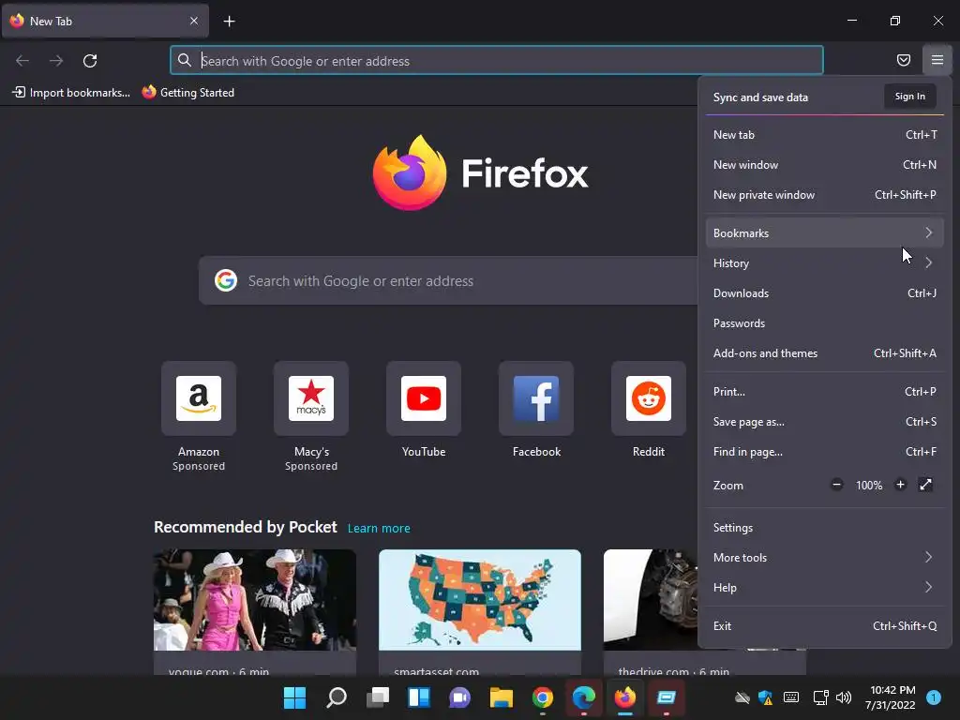Choose Exit from the menu
Screen dimensions: 960x720
(x=825, y=626)
